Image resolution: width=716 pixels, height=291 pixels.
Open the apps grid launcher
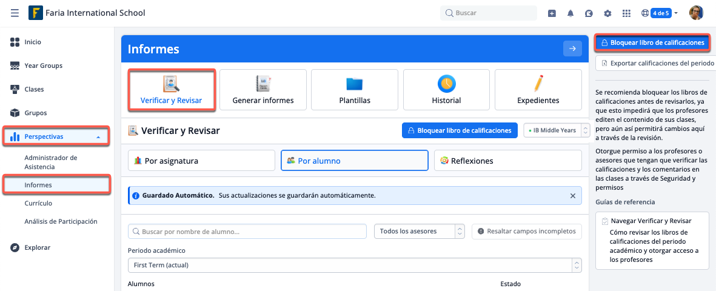click(626, 13)
